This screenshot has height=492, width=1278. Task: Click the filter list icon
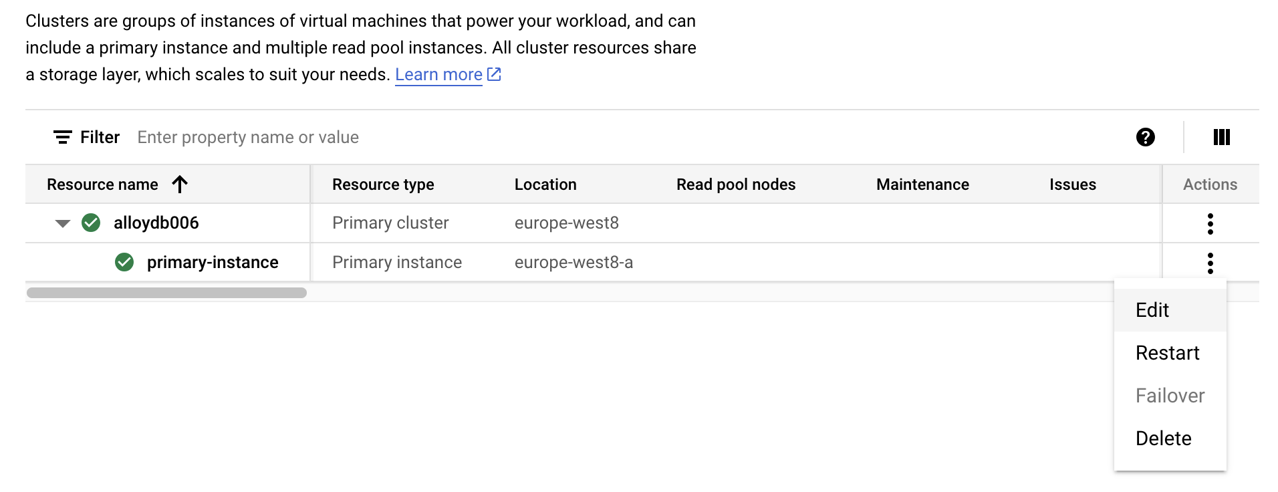tap(62, 137)
